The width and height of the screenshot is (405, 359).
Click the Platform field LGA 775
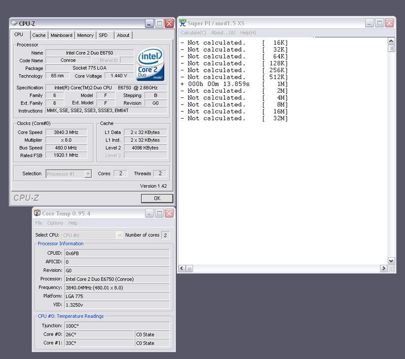point(117,296)
